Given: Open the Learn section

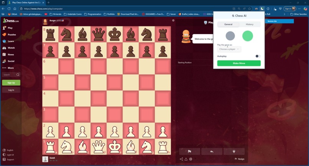Looking at the screenshot, I should pyautogui.click(x=8, y=41).
